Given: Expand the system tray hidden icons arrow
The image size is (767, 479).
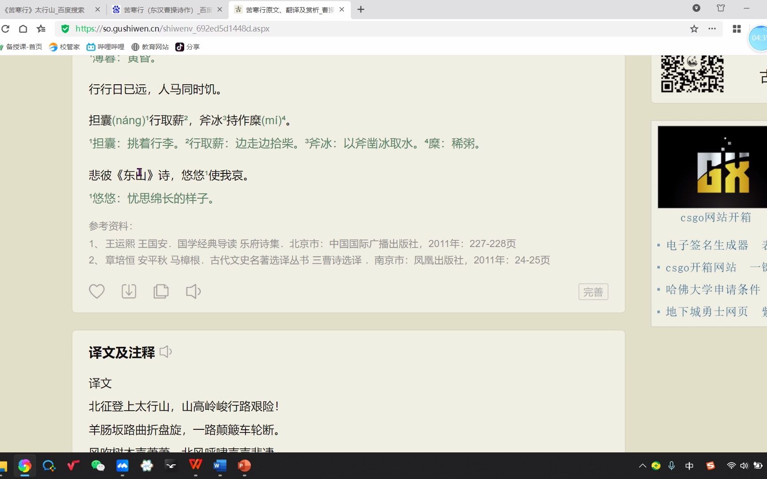Looking at the screenshot, I should tap(642, 466).
